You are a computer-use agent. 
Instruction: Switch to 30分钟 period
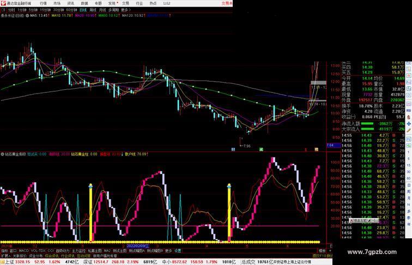58,10
